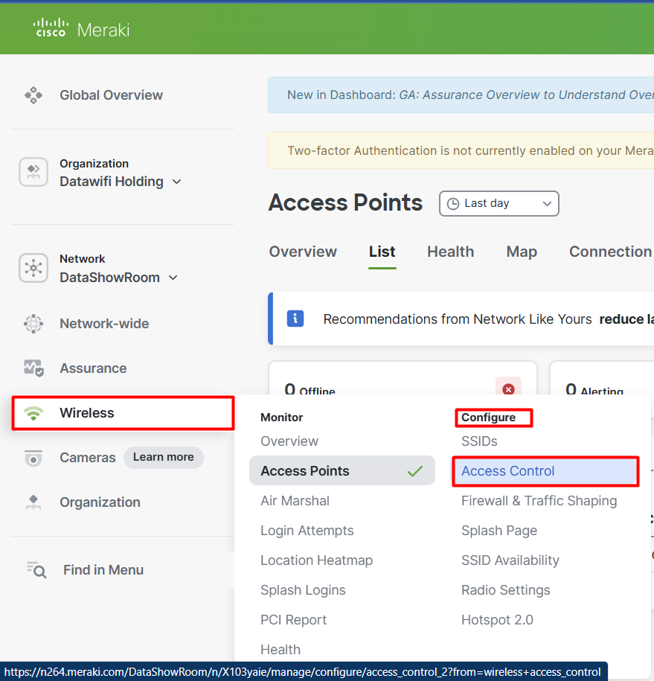Click the Network-wide globe icon

(33, 324)
